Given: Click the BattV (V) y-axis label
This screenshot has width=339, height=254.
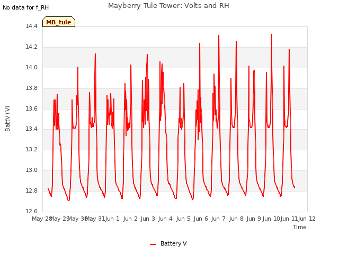Looking at the screenshot, I should tap(7, 119).
